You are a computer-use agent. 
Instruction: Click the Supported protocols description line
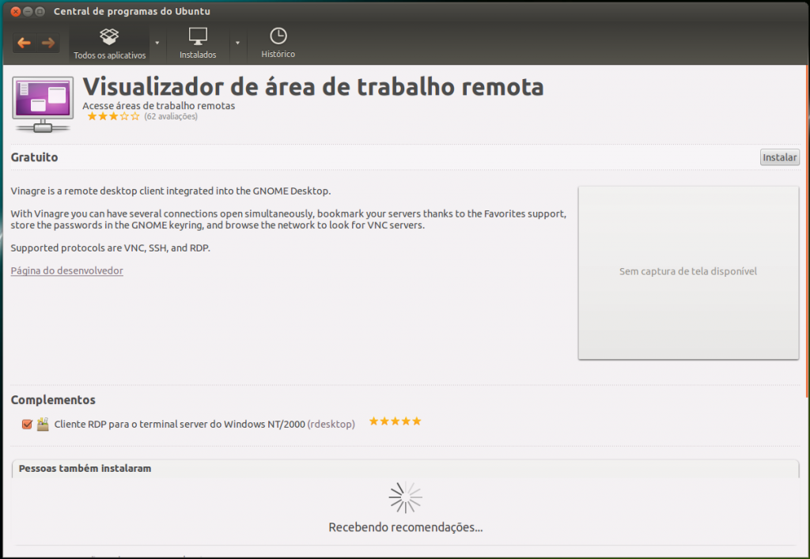[111, 248]
